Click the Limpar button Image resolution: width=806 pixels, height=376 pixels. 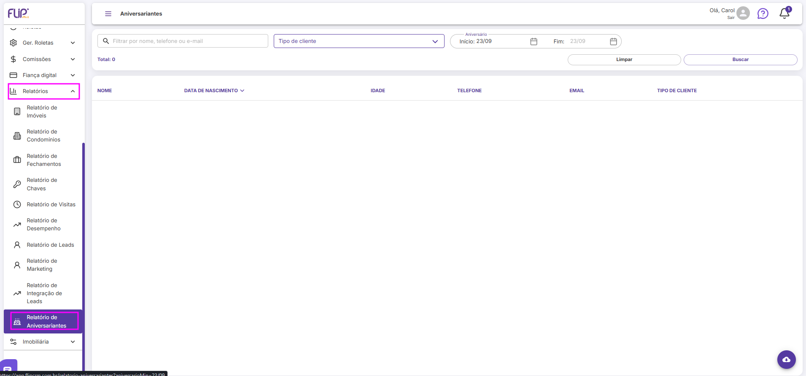point(624,60)
